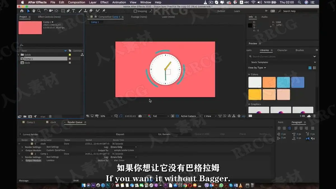Click the Libraries list view icon
Image resolution: width=336 pixels, height=189 pixels.
tap(314, 68)
